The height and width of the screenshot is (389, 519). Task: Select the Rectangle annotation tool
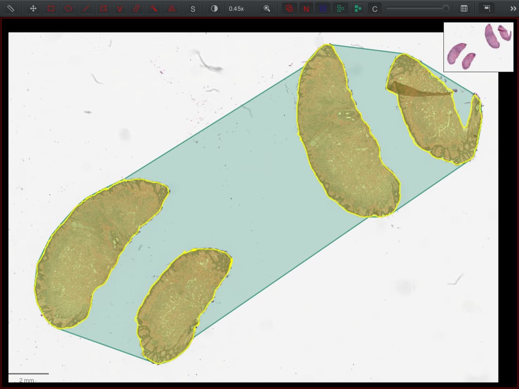51,8
